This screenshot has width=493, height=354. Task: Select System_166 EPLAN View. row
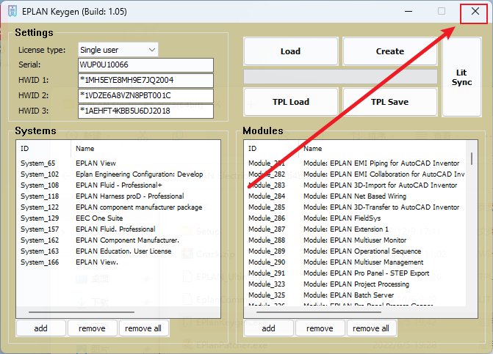pos(118,262)
